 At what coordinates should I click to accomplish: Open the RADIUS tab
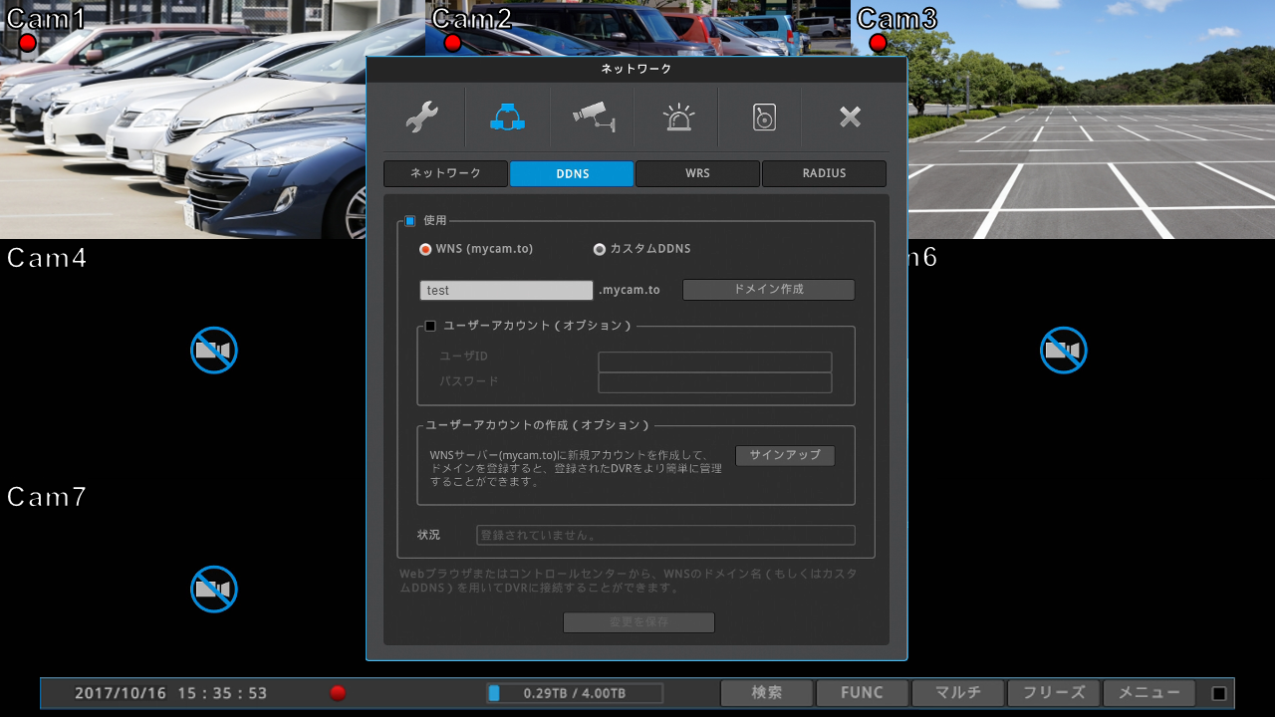pos(824,173)
